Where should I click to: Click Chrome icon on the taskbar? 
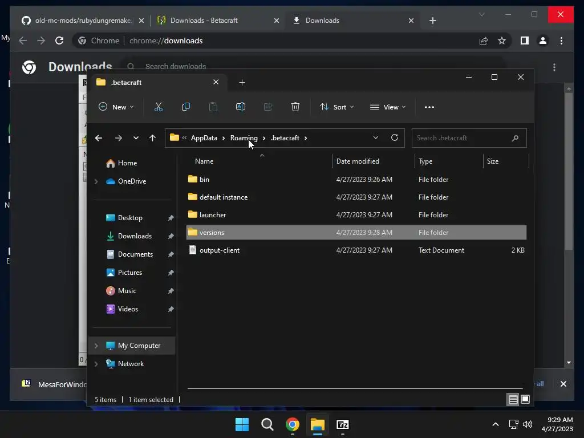(293, 424)
